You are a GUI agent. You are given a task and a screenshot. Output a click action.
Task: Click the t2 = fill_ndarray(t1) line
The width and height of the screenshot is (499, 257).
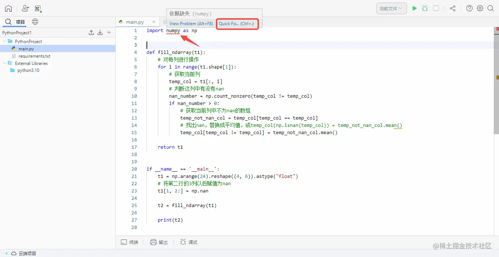pyautogui.click(x=187, y=205)
